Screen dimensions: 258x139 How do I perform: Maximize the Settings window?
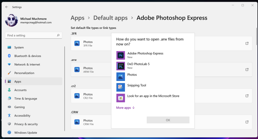(x=243, y=5)
